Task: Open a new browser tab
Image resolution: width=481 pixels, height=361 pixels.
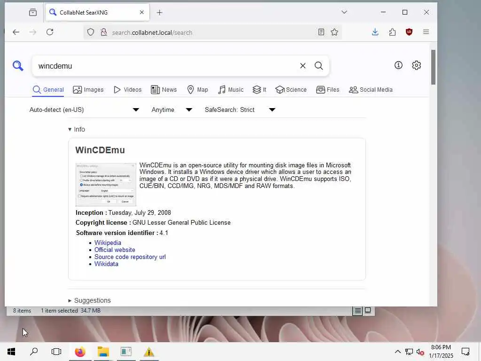Action: pos(159,12)
